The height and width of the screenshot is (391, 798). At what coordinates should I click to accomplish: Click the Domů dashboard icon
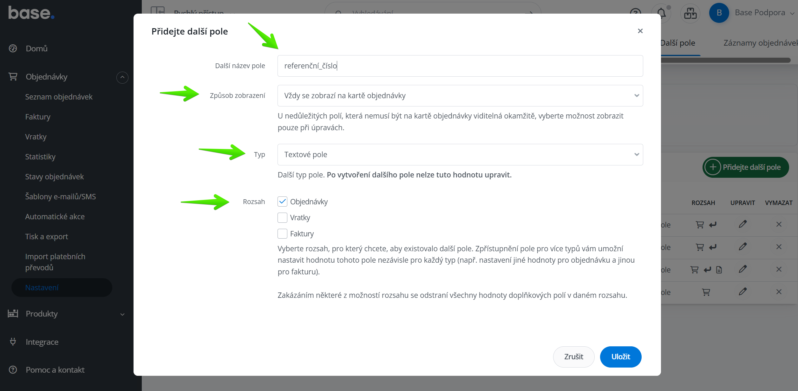(13, 48)
